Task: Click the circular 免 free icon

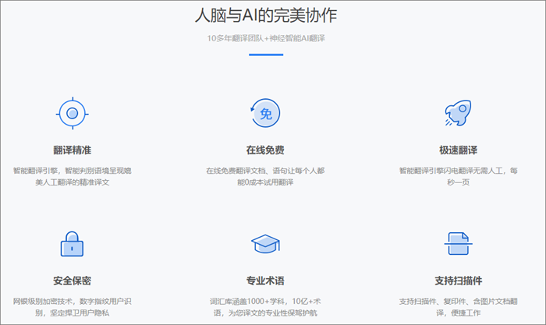Action: [x=264, y=114]
